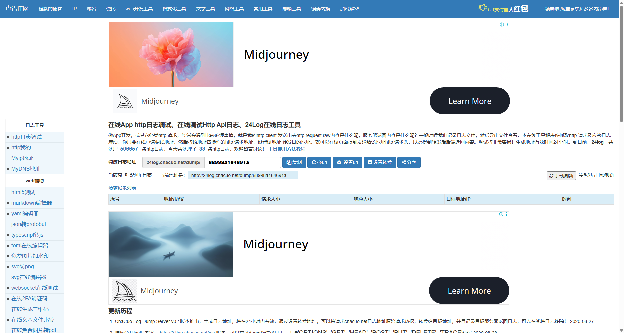Click the 分享 share button

409,162
